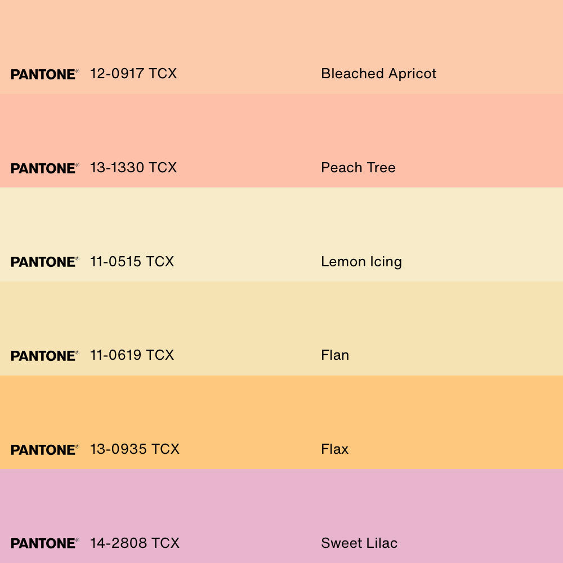Click the Lemon Icing name text
This screenshot has height=563, width=563.
tap(361, 262)
